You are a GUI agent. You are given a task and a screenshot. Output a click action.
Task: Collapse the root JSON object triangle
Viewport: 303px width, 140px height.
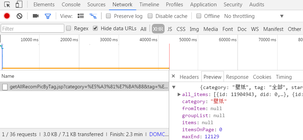174,87
